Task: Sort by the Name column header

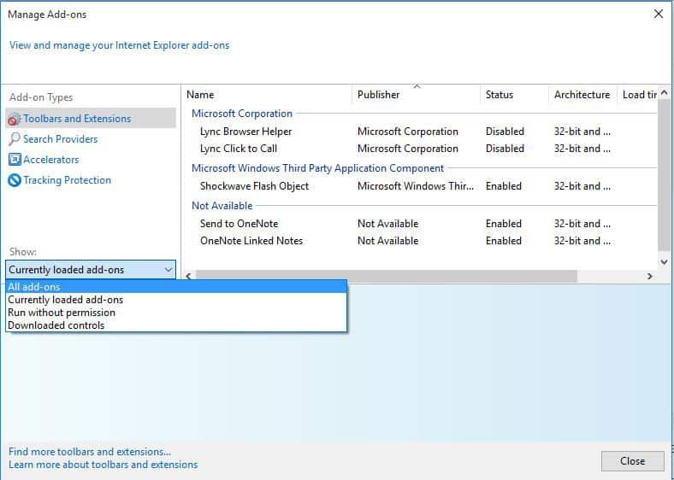Action: [200, 95]
